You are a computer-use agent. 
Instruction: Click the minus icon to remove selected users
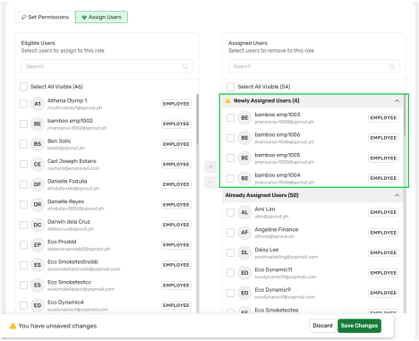(x=210, y=182)
